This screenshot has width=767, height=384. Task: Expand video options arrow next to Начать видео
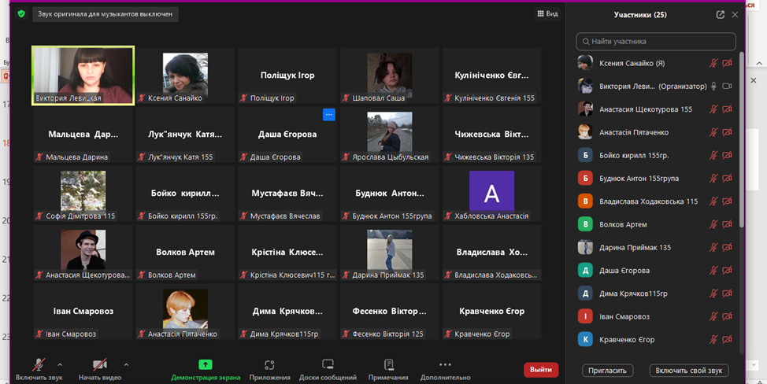(126, 364)
